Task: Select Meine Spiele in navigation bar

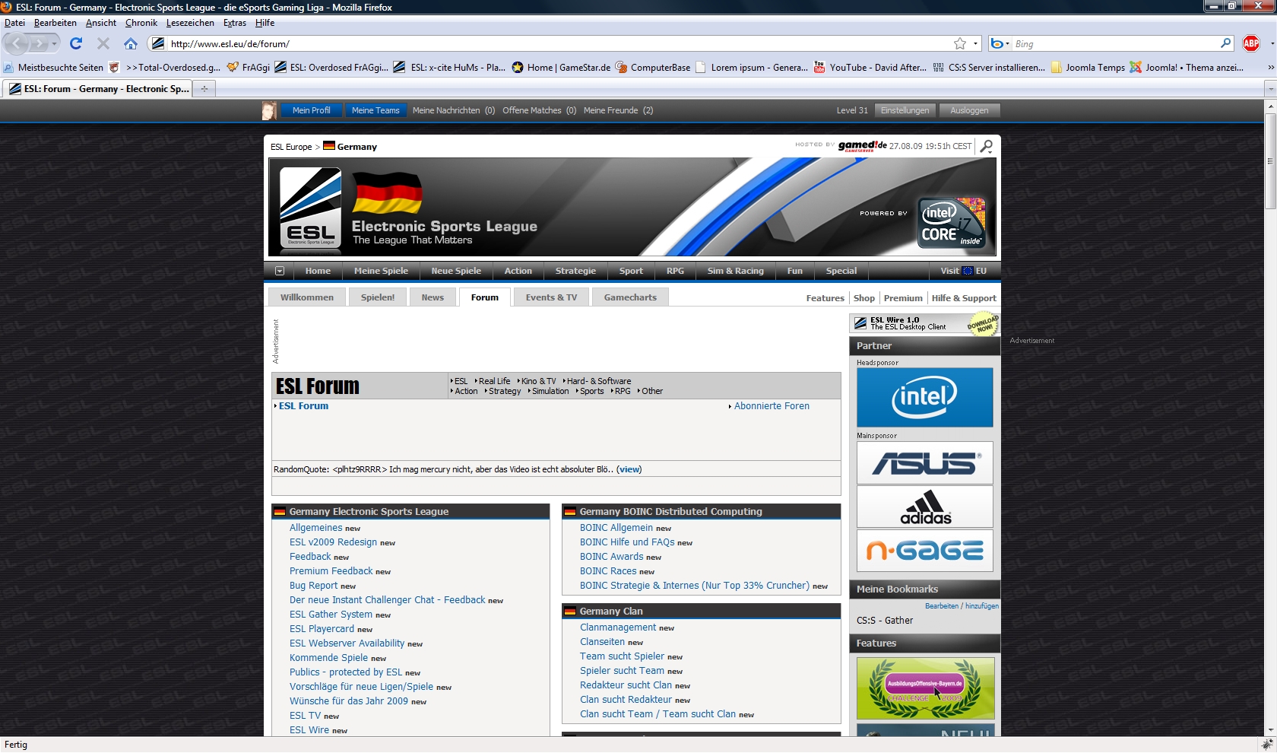Action: click(x=381, y=271)
